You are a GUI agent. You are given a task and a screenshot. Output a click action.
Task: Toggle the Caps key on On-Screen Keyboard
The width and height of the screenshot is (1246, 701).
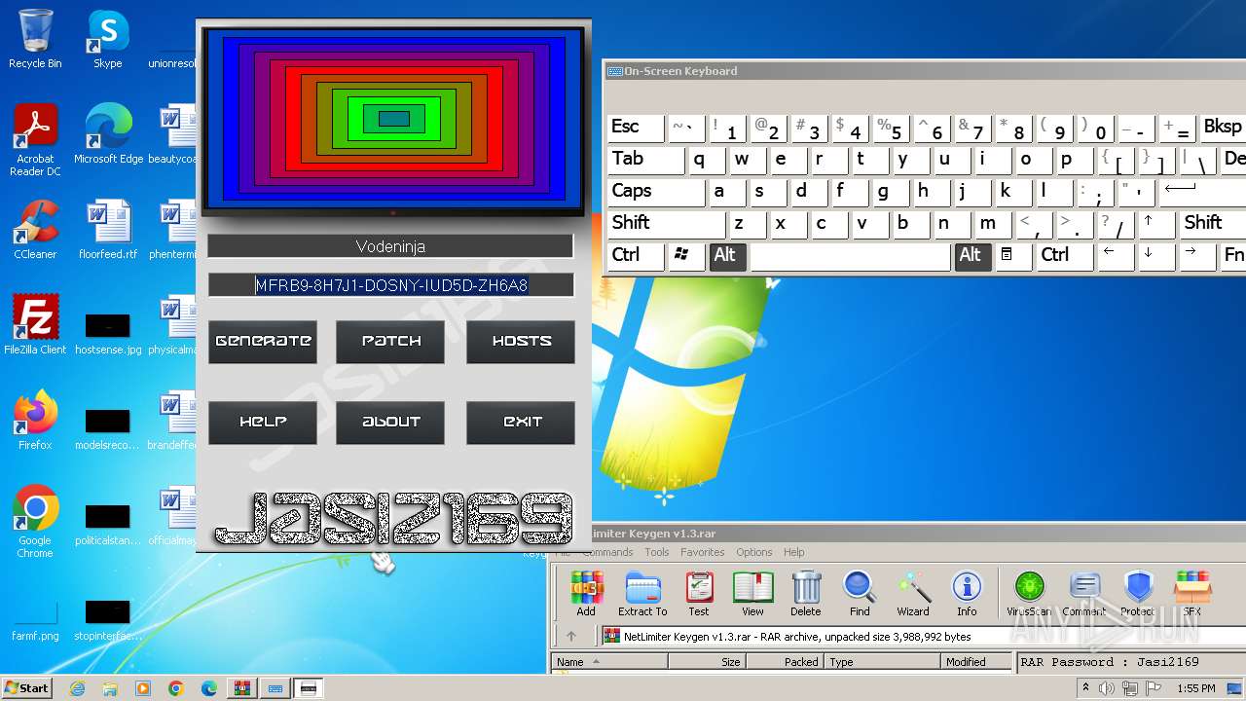click(x=657, y=192)
